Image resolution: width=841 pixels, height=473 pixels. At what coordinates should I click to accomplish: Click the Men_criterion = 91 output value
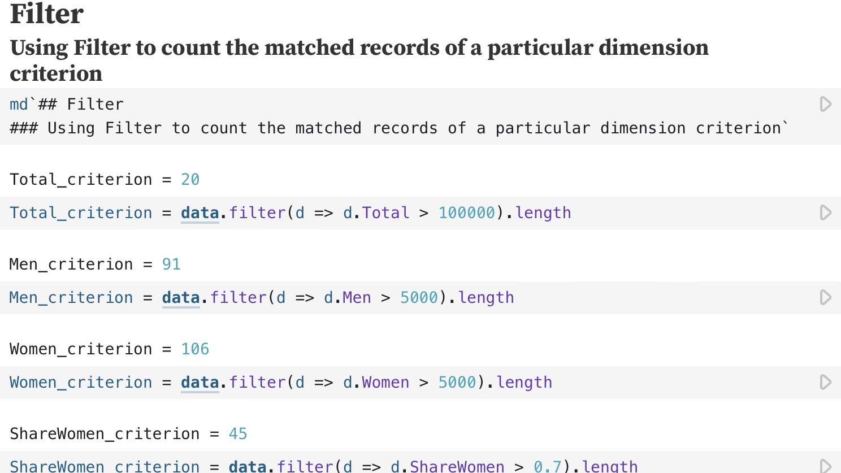point(171,264)
